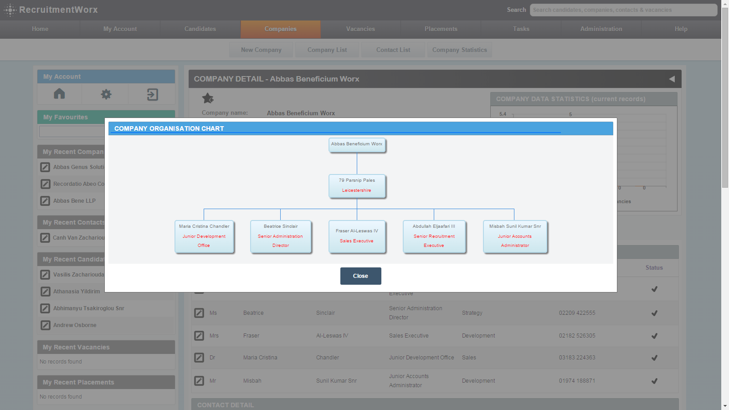Edit contact row for Maria Cristina Chandler
Screen dimensions: 729x410
point(199,358)
